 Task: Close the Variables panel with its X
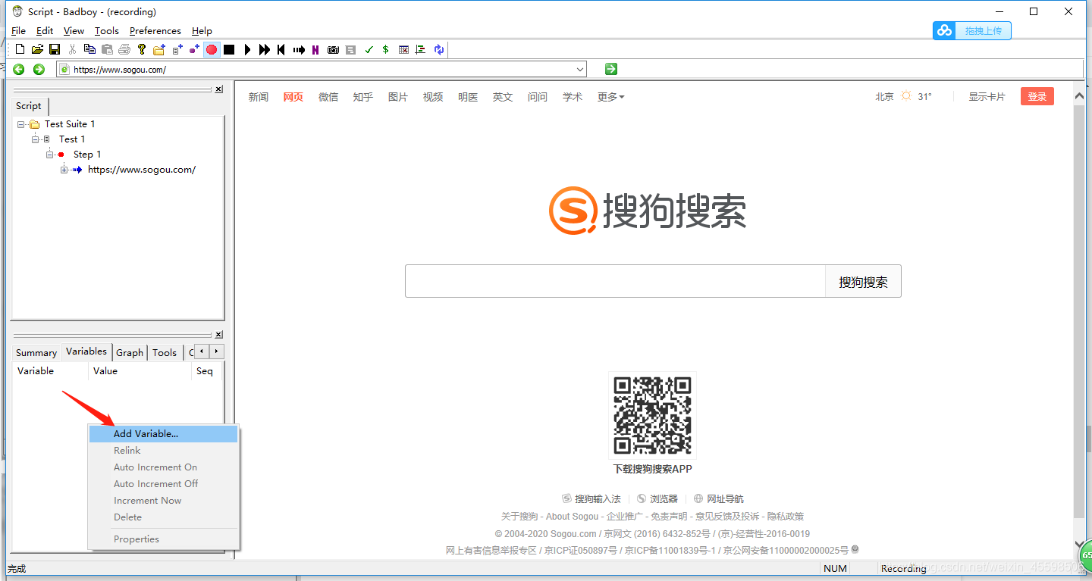218,335
